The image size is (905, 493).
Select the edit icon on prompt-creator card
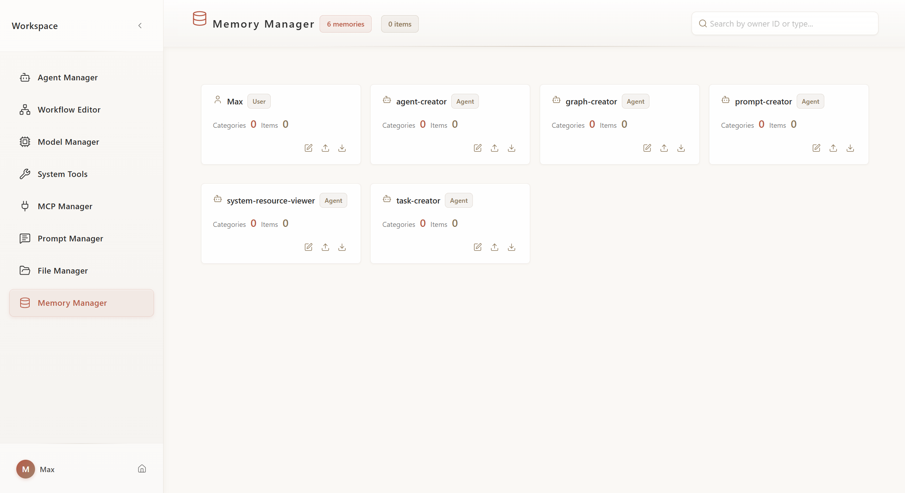(x=816, y=148)
